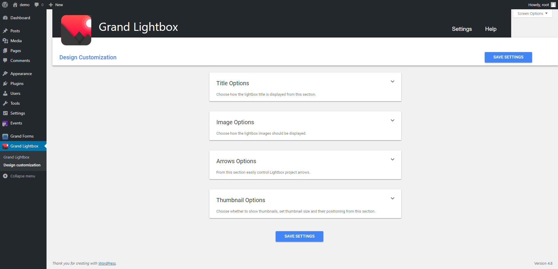
Task: Click the bottom SAVE SETTINGS button
Action: 299,236
